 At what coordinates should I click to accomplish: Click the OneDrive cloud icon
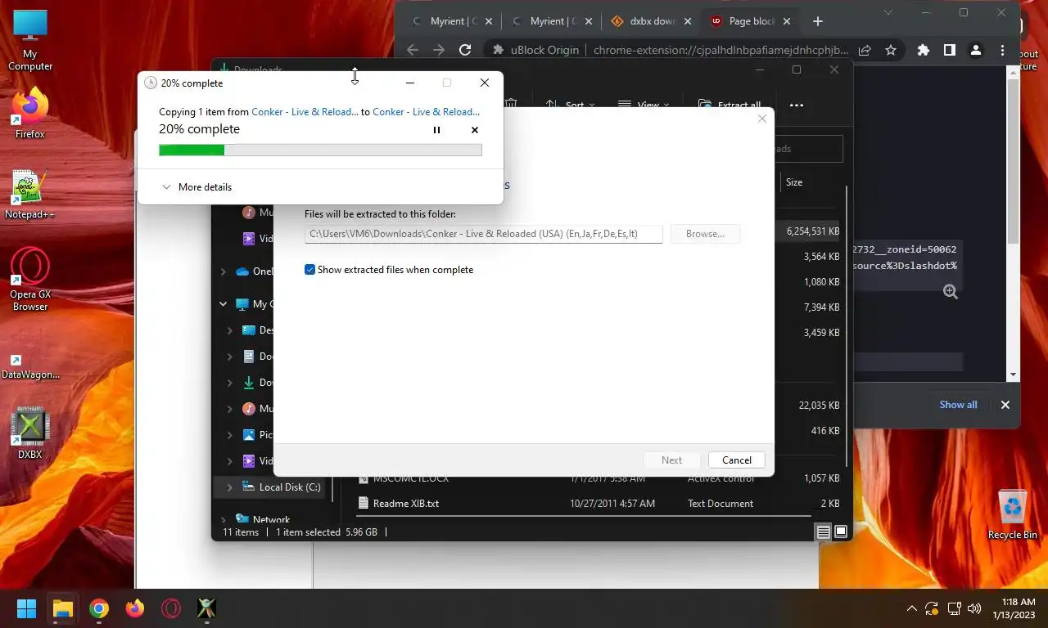[x=242, y=271]
